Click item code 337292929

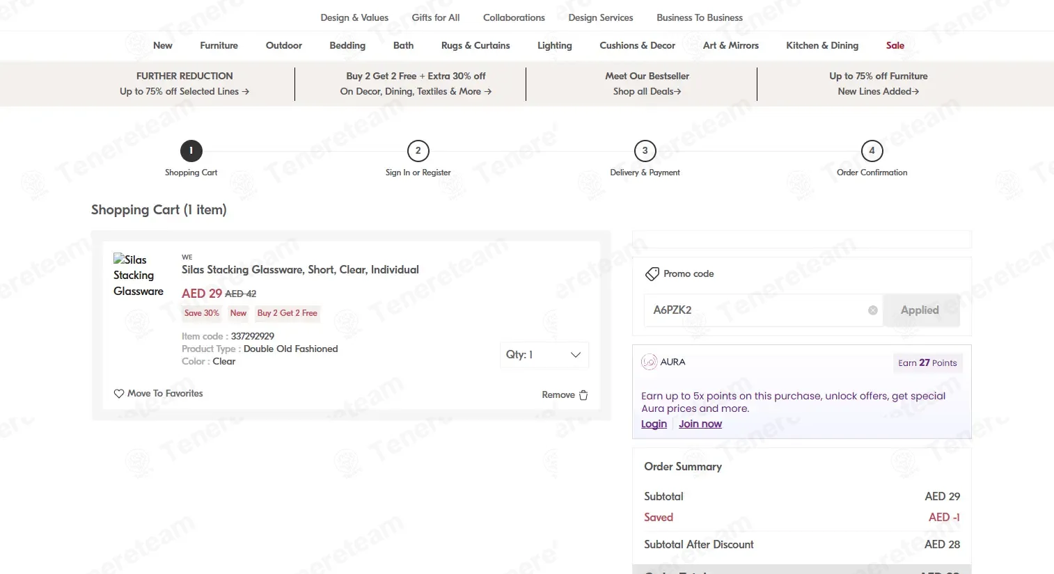point(253,336)
